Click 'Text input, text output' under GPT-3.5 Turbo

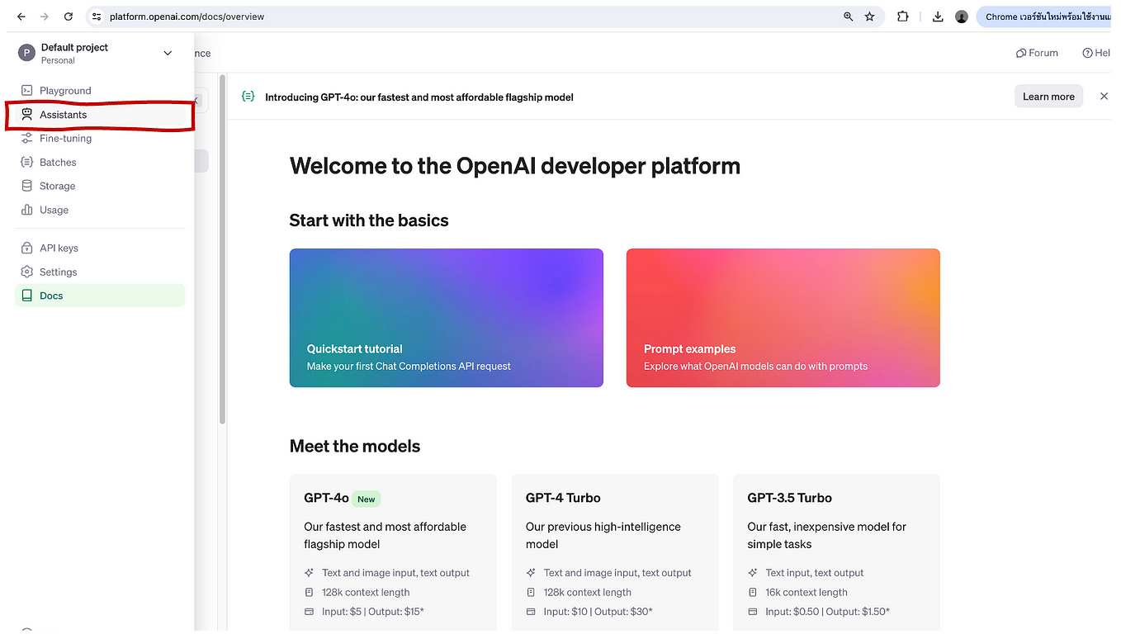click(815, 572)
